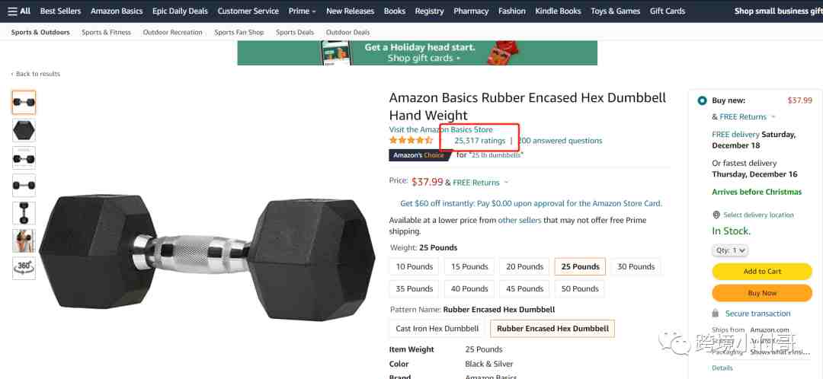
Task: Click the star rating icons
Action: pos(411,141)
